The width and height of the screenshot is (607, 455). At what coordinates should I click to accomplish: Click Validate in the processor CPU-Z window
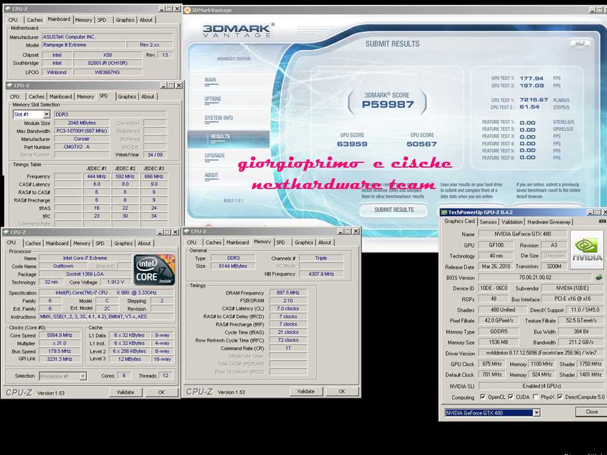point(126,392)
